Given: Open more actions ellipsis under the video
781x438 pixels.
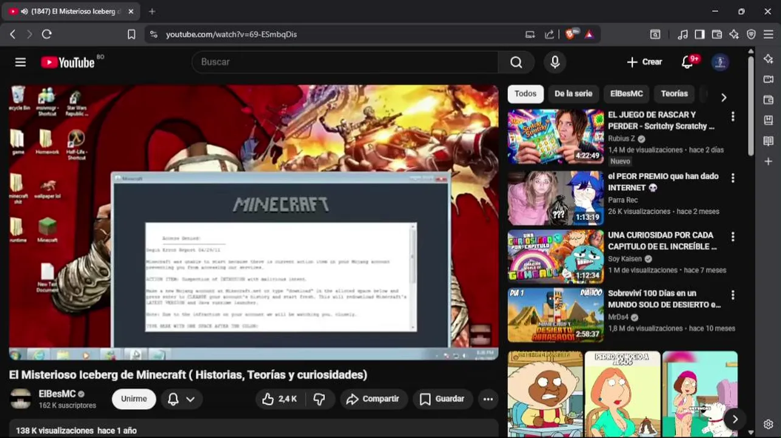Looking at the screenshot, I should pyautogui.click(x=488, y=399).
